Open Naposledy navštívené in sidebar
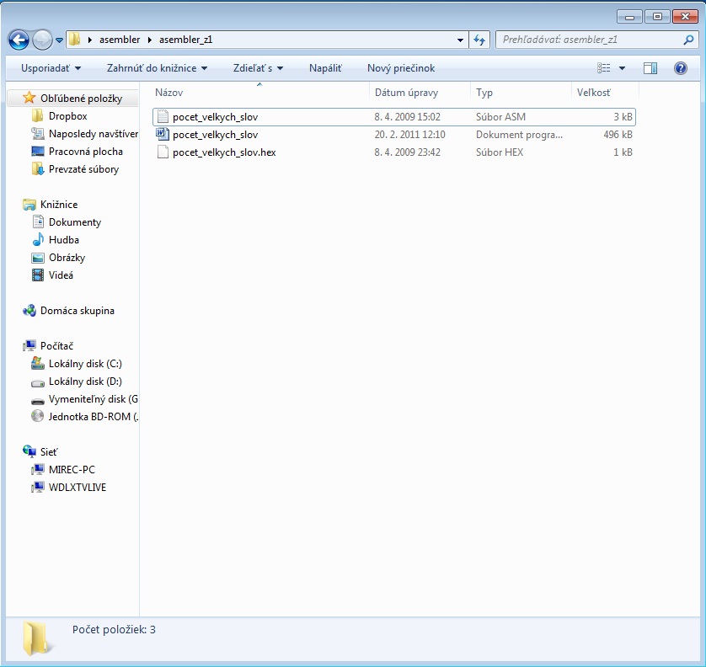The width and height of the screenshot is (706, 667). pos(94,134)
